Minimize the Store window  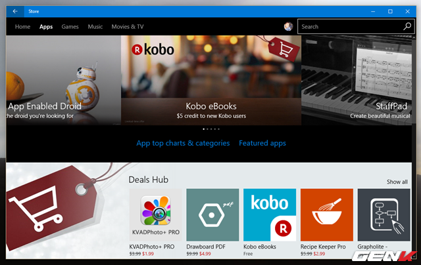[373, 11]
